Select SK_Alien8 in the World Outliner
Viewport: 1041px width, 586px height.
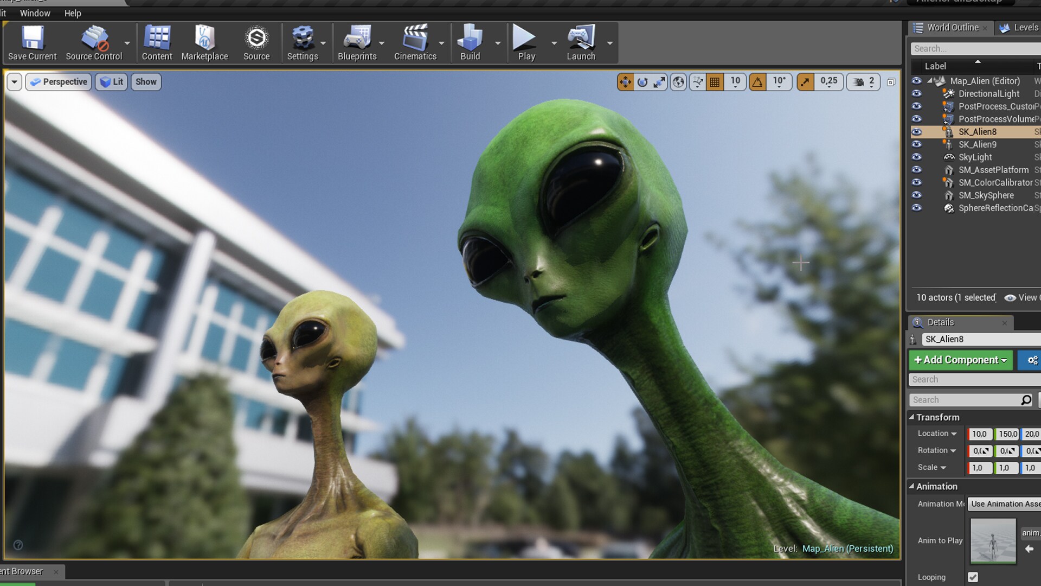pos(977,131)
